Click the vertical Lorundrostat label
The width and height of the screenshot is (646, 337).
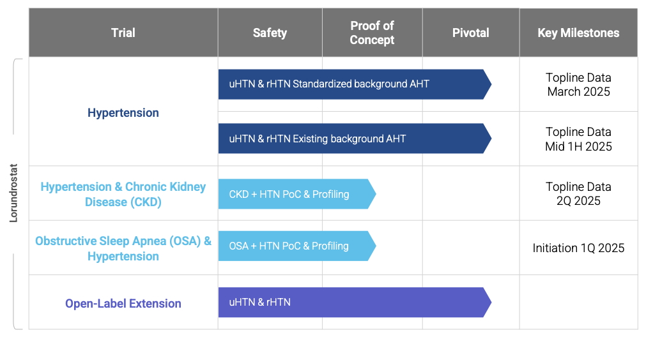click(x=14, y=192)
